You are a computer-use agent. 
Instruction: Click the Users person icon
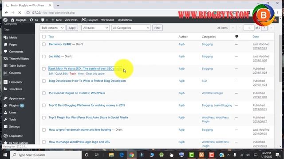(x=6, y=113)
